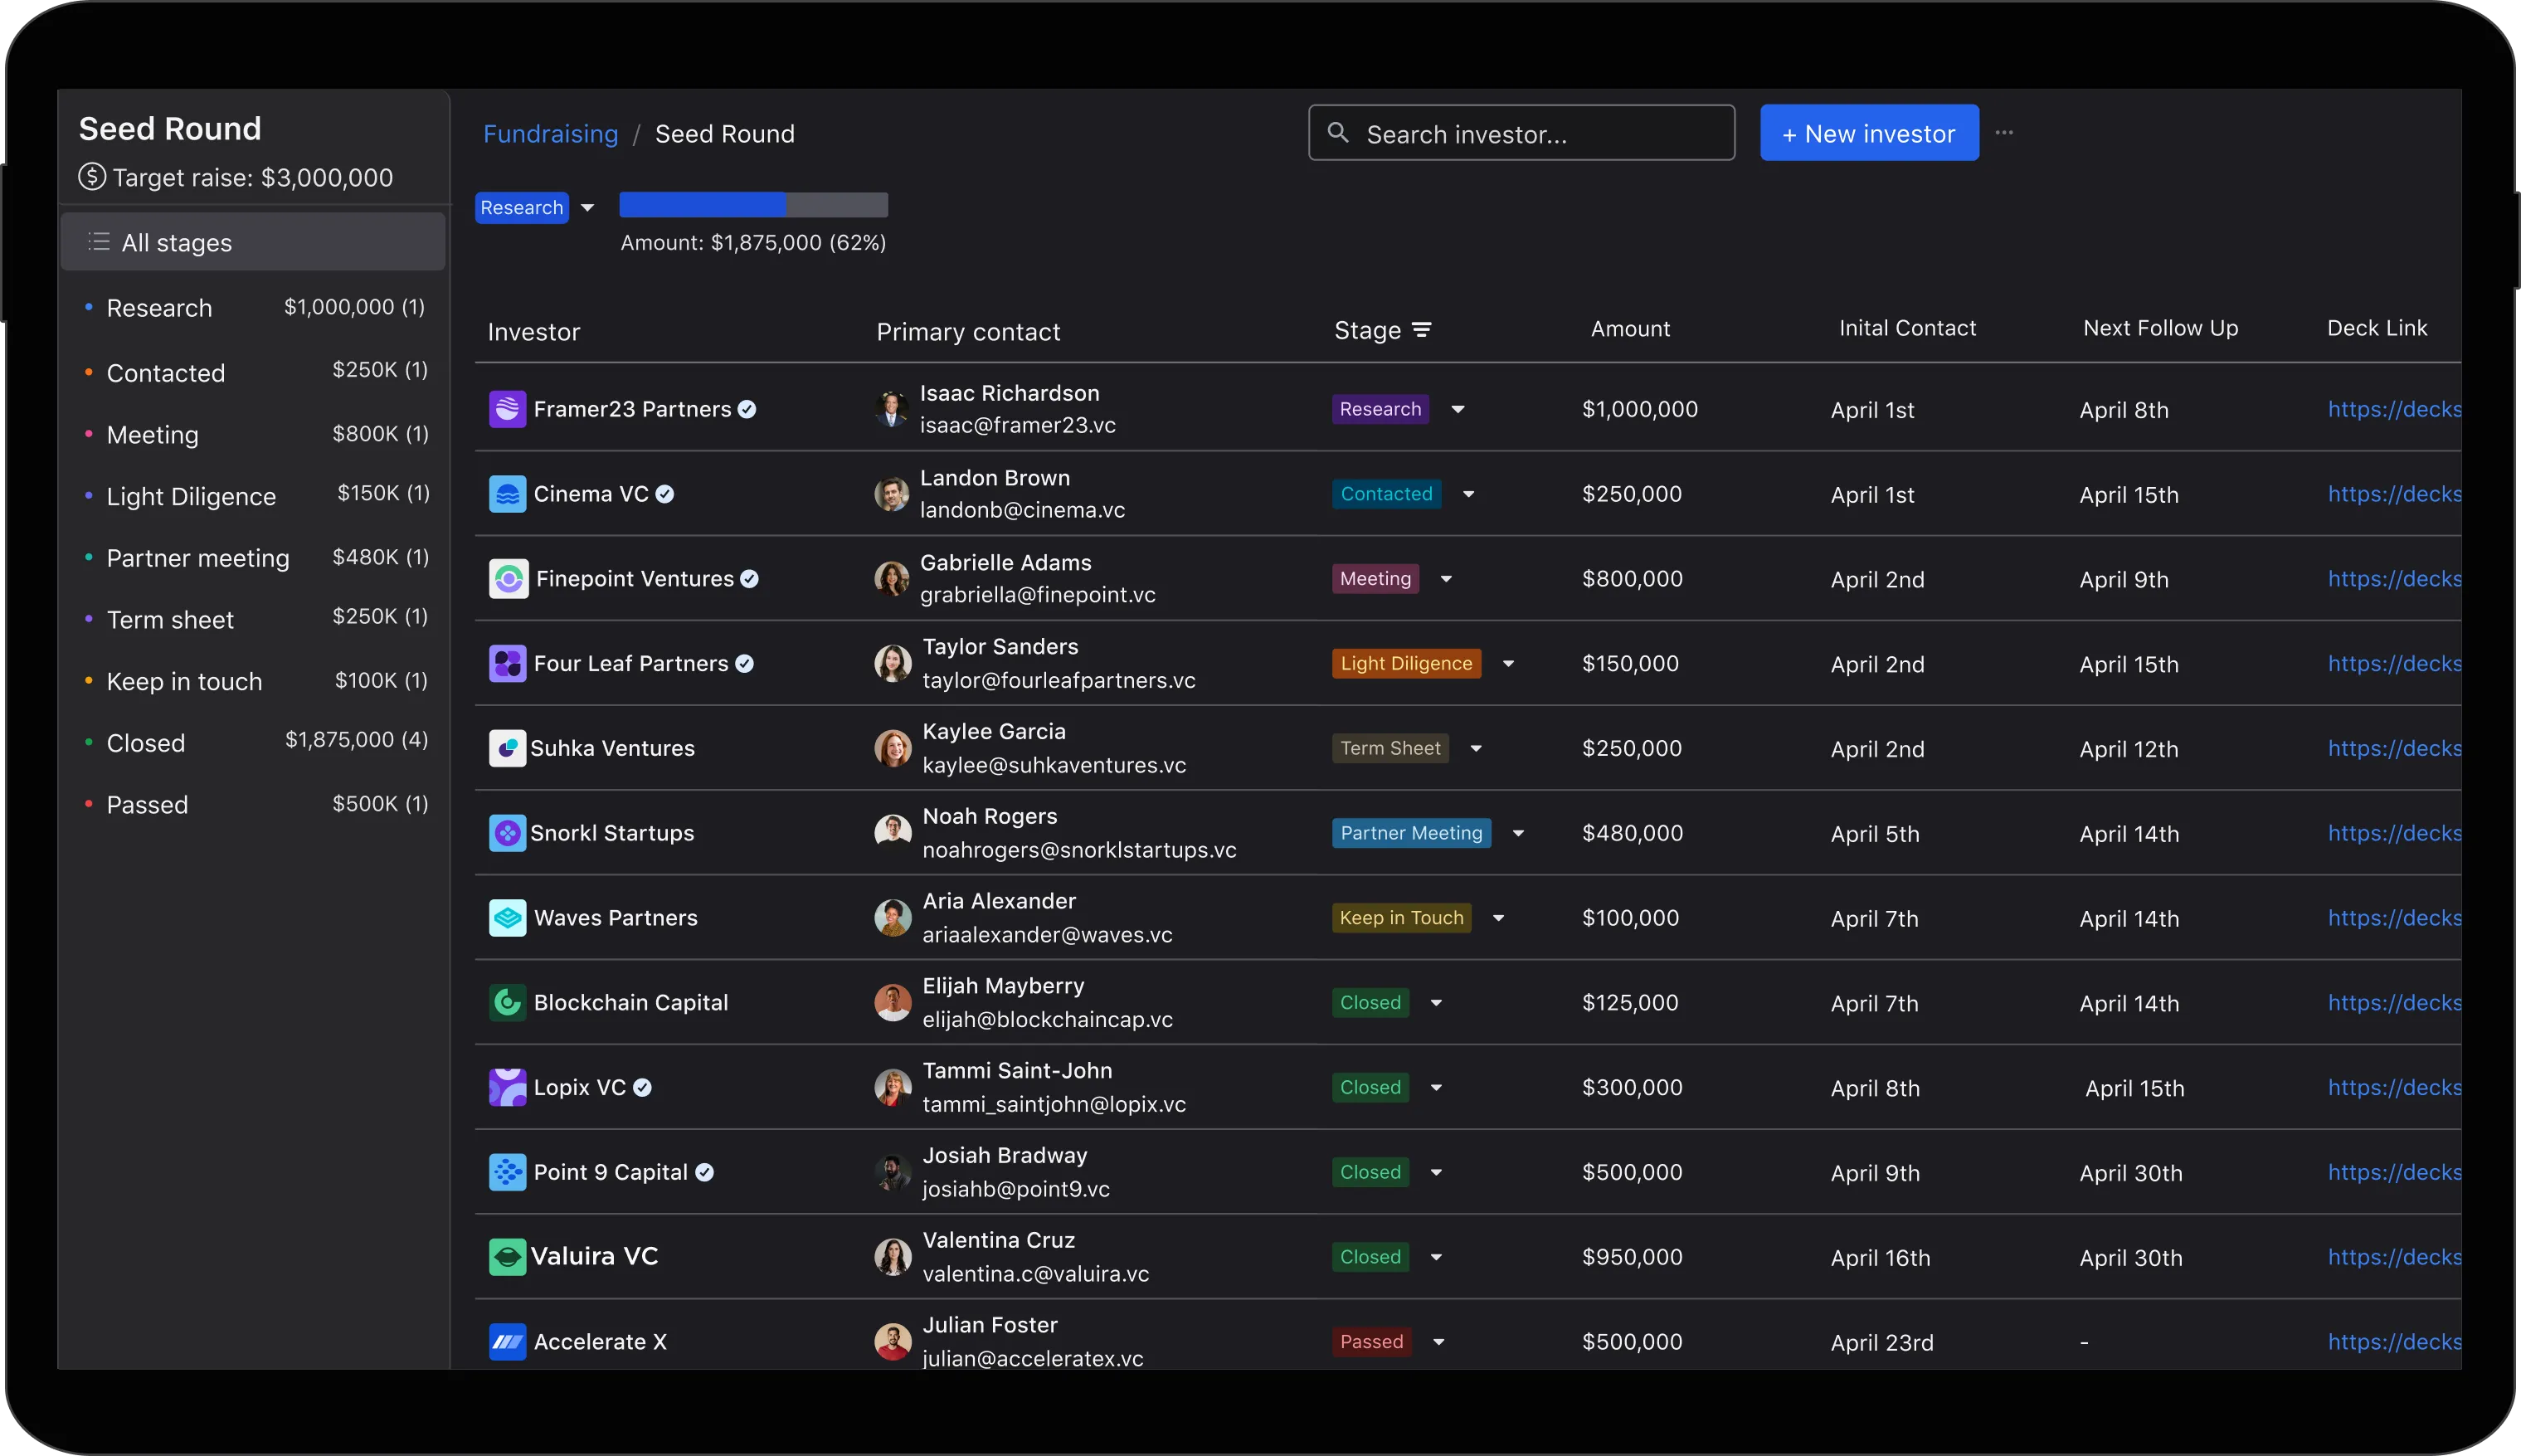Click the Valuira VC logo icon
Image resolution: width=2521 pixels, height=1456 pixels.
(507, 1256)
